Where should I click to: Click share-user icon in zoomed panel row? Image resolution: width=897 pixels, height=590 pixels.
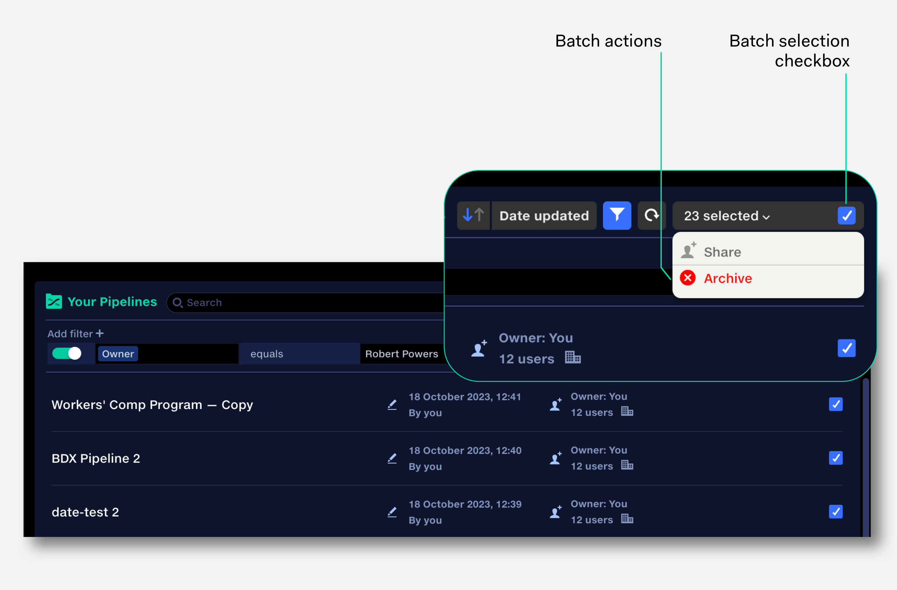(479, 348)
